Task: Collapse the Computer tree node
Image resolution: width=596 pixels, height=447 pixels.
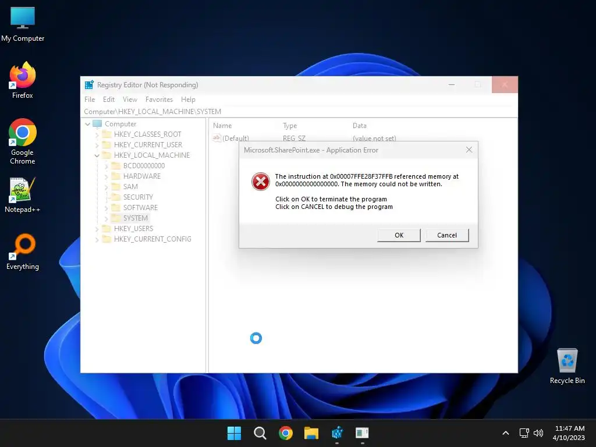Action: click(87, 124)
